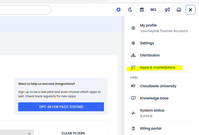Open My profile menu item

pos(148,25)
